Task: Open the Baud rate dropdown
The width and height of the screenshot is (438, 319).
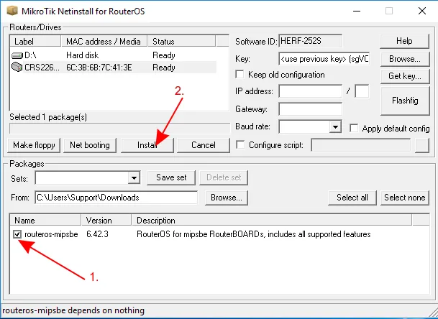Action: [334, 127]
